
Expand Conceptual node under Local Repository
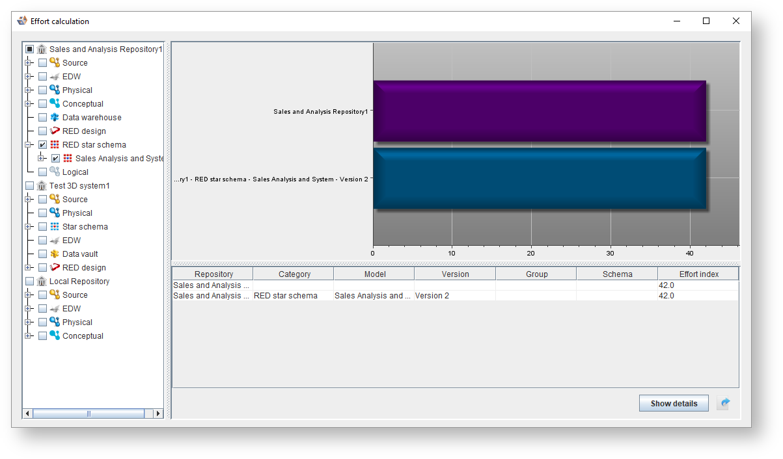coord(28,336)
